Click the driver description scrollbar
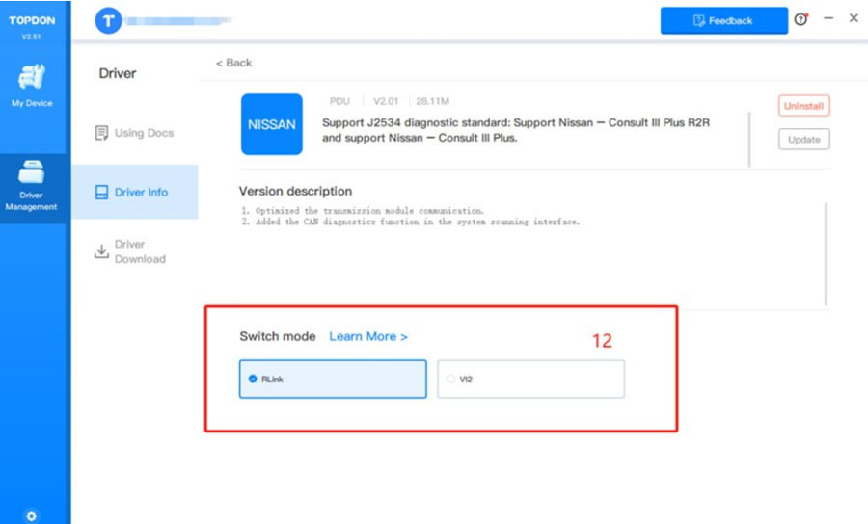Viewport: 868px width, 524px height. tap(749, 140)
